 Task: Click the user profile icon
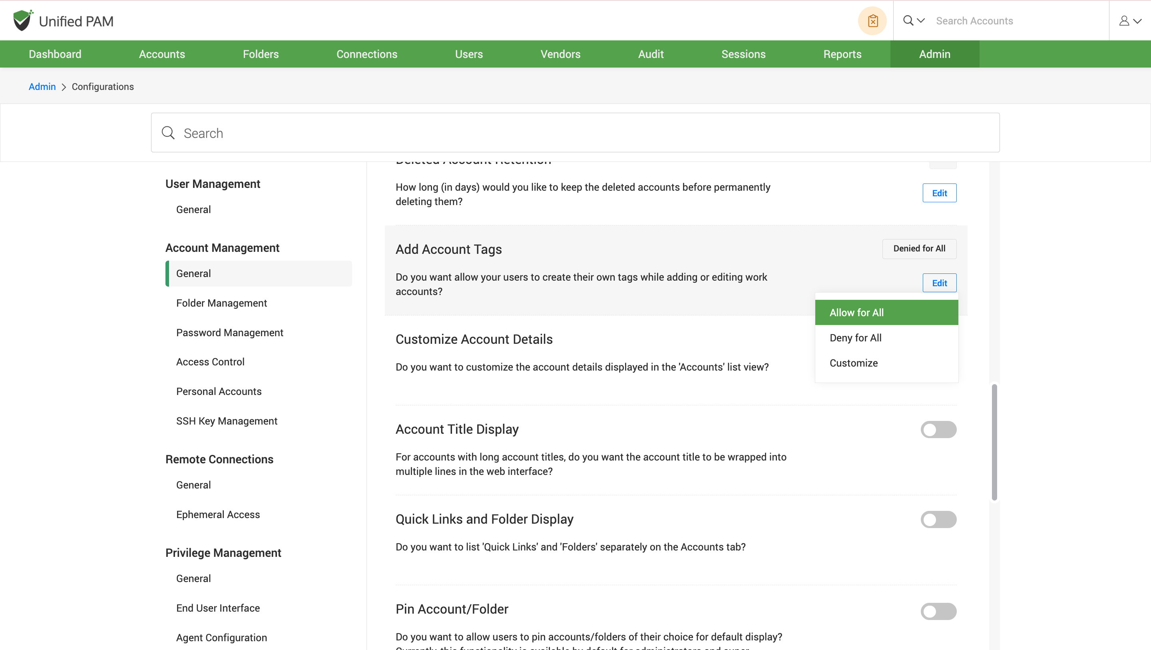[x=1124, y=20]
